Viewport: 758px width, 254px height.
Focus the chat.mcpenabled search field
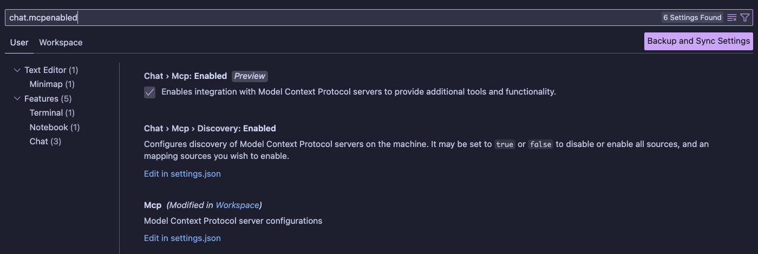click(x=325, y=18)
